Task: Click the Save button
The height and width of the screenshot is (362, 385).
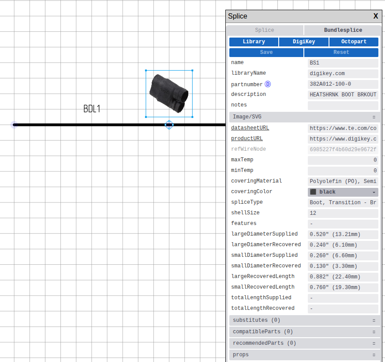Action: [266, 52]
